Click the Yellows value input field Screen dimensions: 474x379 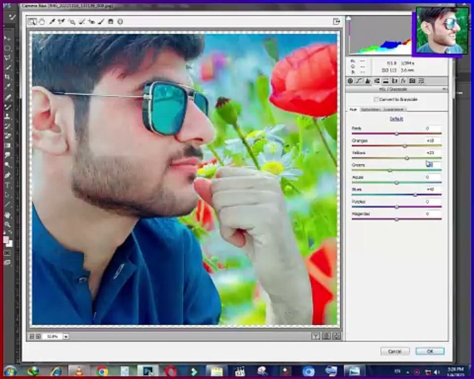click(433, 153)
